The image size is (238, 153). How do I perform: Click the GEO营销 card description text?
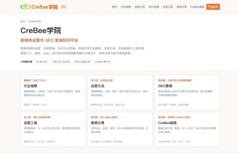pyautogui.click(x=186, y=93)
